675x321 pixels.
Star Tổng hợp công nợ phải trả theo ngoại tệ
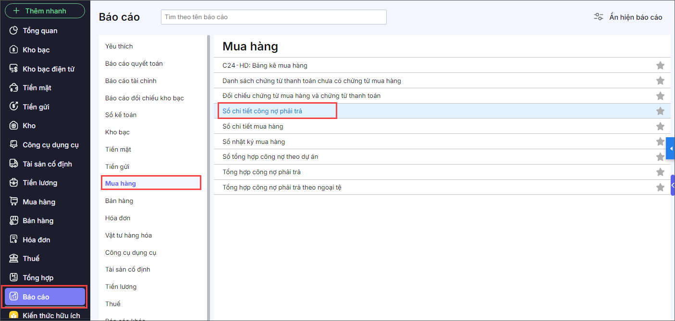pyautogui.click(x=660, y=187)
